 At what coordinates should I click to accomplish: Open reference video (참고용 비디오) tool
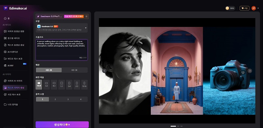[x=12, y=38]
